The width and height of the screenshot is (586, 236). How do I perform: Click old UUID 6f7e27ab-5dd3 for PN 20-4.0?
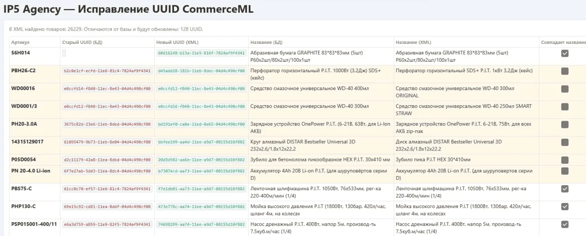(107, 172)
